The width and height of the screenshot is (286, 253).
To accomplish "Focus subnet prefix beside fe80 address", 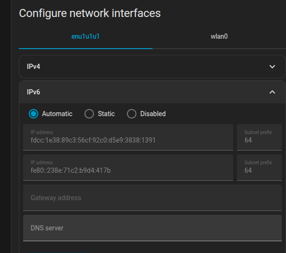I will point(259,168).
